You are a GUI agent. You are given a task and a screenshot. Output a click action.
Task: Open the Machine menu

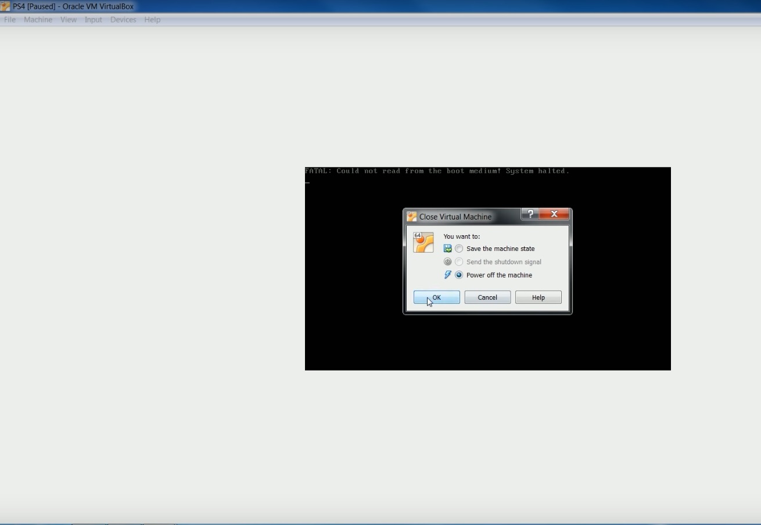38,20
